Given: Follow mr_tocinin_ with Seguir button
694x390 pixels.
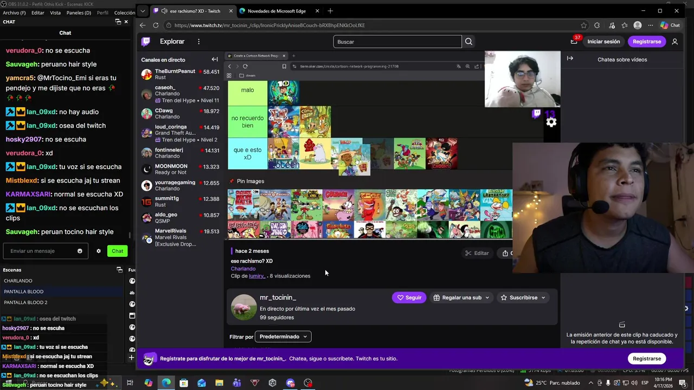Looking at the screenshot, I should pyautogui.click(x=409, y=297).
